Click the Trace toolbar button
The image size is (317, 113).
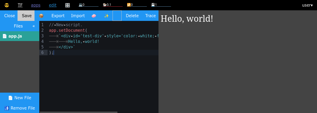[x=151, y=16]
